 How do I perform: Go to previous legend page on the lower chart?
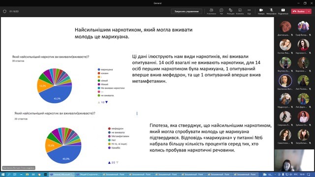pos(109,163)
